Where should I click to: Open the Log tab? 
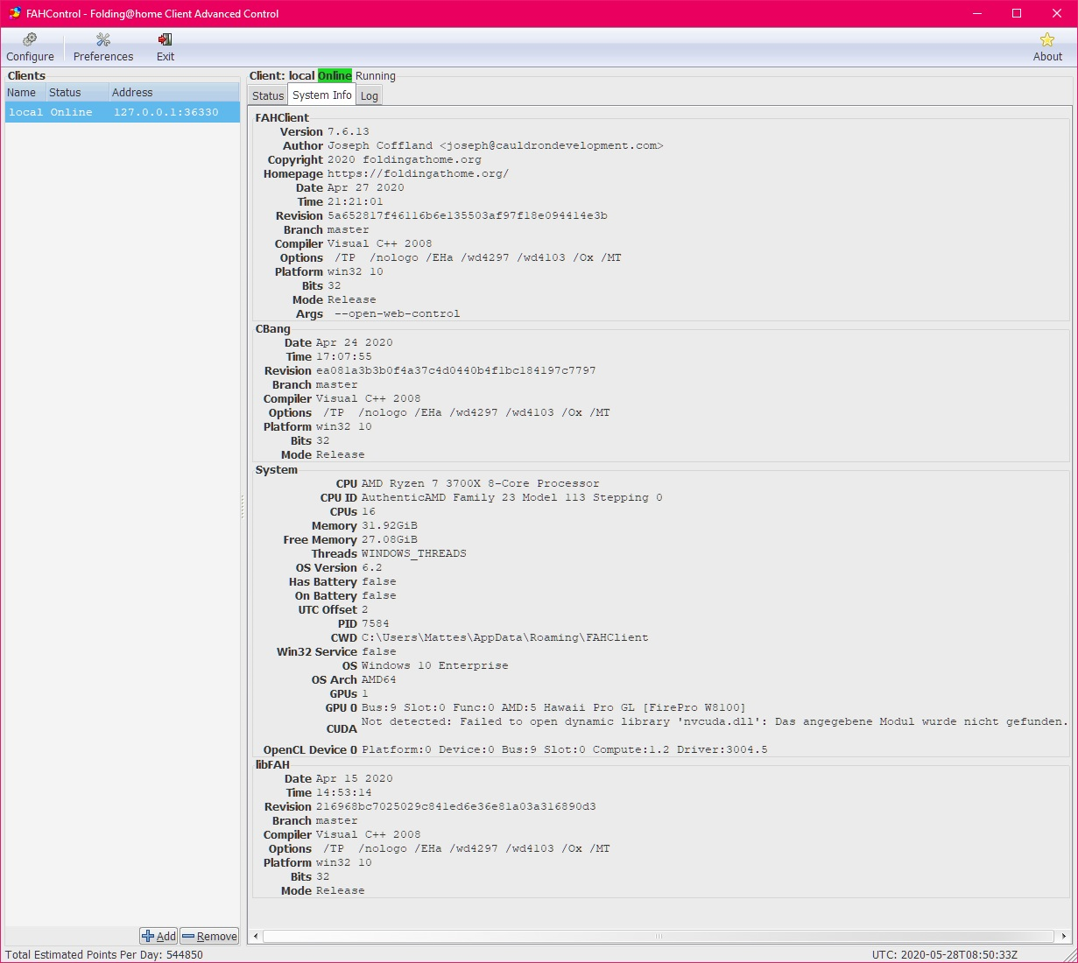coord(370,95)
